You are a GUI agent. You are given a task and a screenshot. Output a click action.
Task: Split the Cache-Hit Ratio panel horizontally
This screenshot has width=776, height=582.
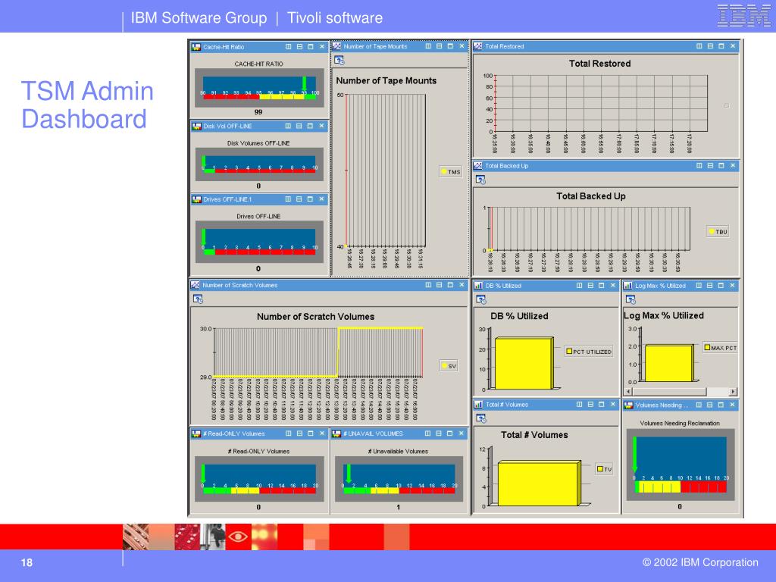[299, 46]
